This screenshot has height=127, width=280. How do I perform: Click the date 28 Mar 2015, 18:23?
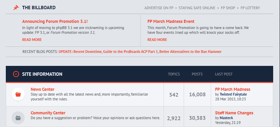230,99
